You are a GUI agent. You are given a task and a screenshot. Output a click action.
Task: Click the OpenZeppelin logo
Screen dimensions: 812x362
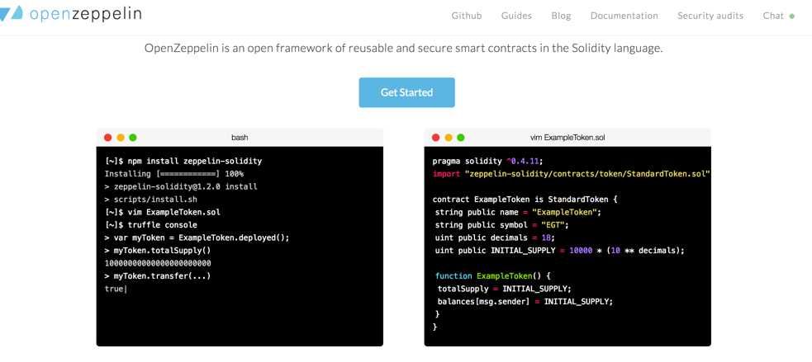coord(70,13)
